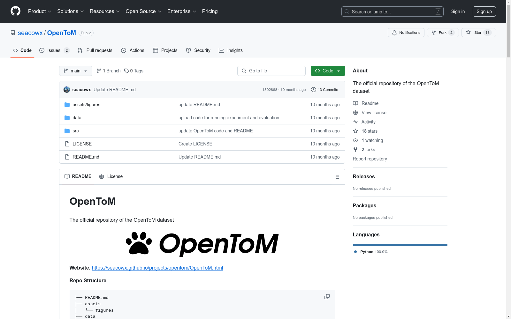Expand the Solutions menu

(71, 11)
